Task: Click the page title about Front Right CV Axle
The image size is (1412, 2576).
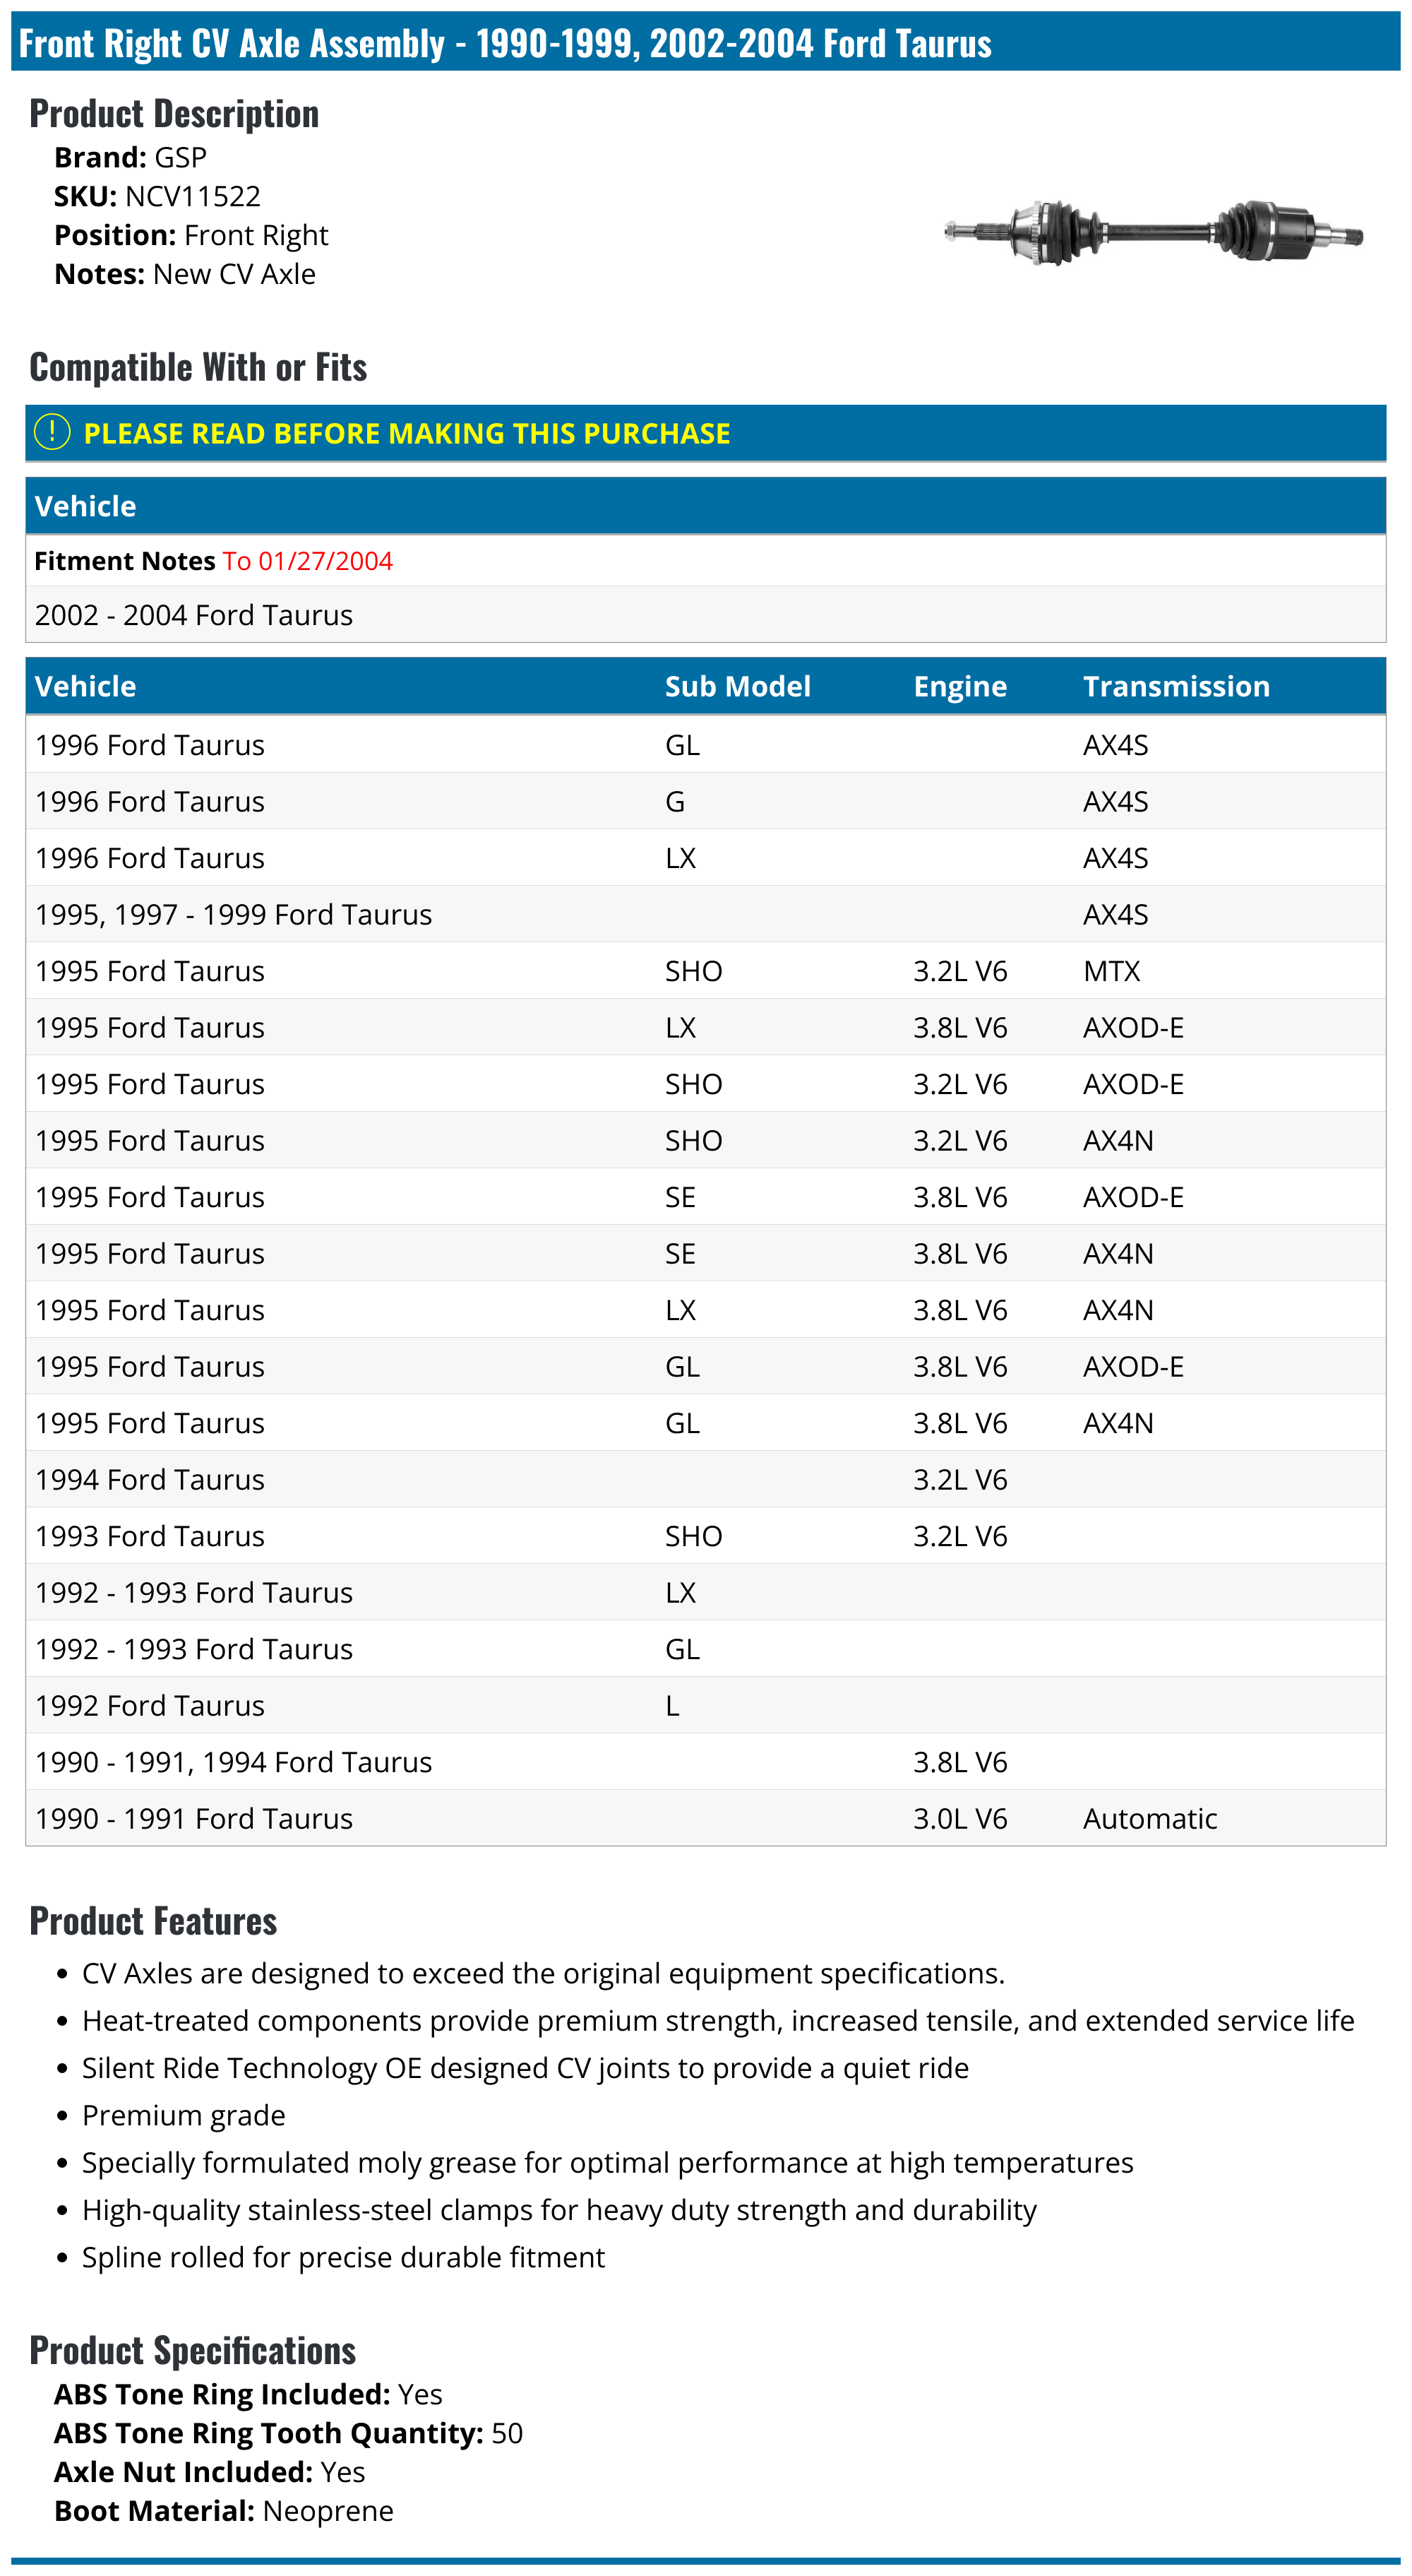Action: click(x=505, y=44)
